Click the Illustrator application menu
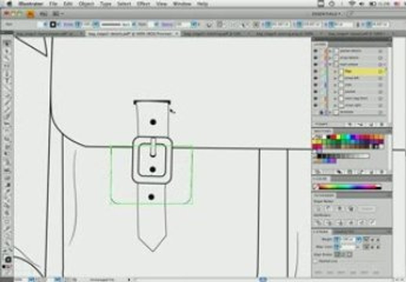This screenshot has width=406, height=282. pyautogui.click(x=31, y=4)
